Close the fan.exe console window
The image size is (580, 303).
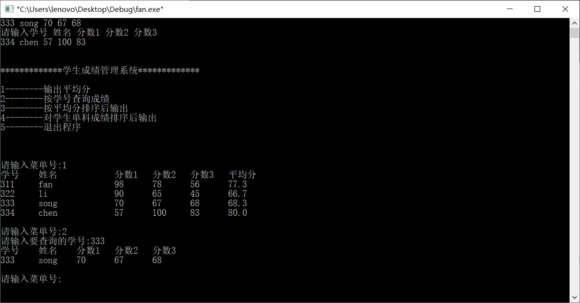[x=565, y=9]
